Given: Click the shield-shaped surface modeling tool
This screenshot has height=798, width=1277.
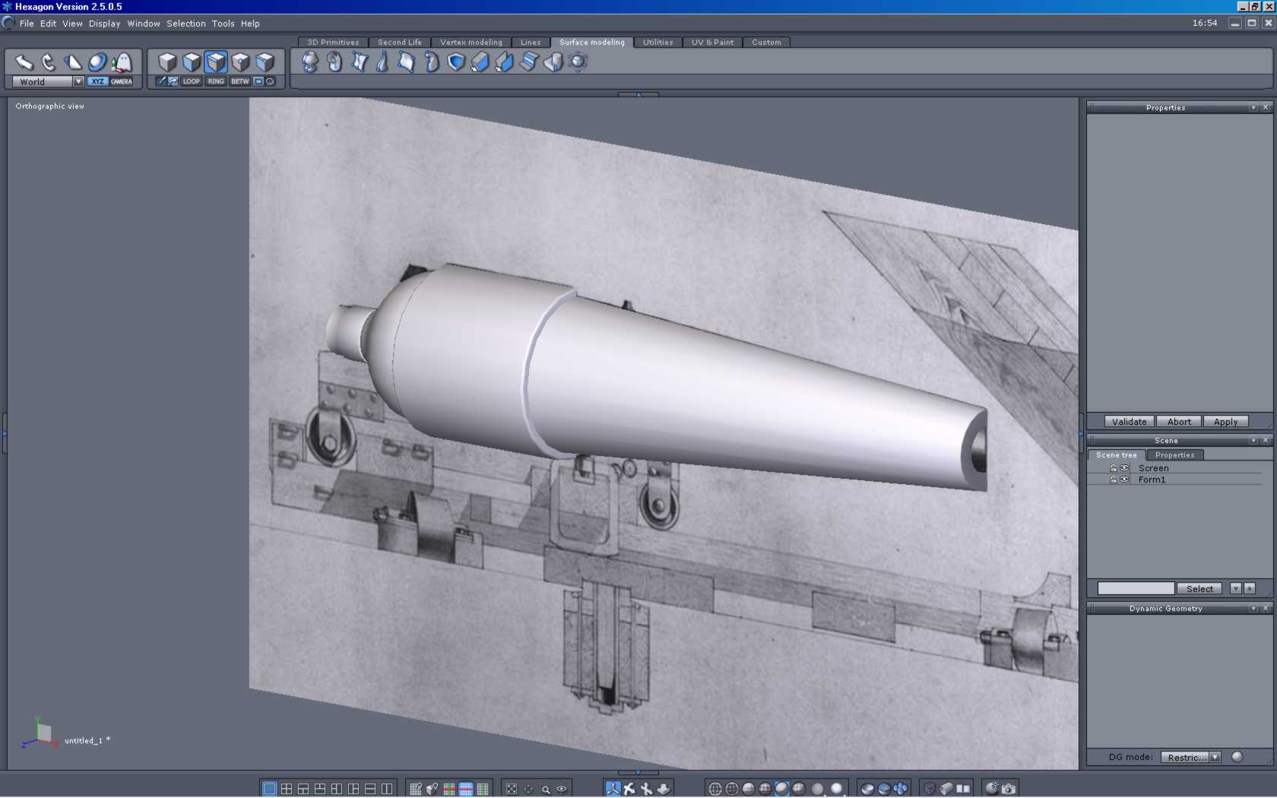Looking at the screenshot, I should tap(455, 62).
